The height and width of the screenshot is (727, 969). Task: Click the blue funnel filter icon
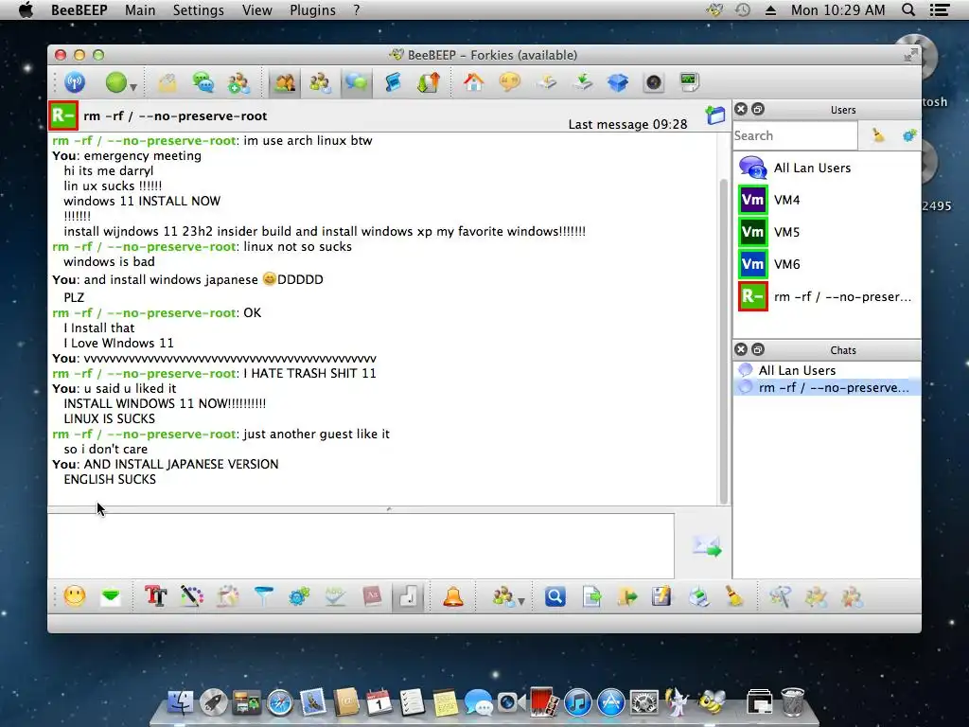pos(263,596)
